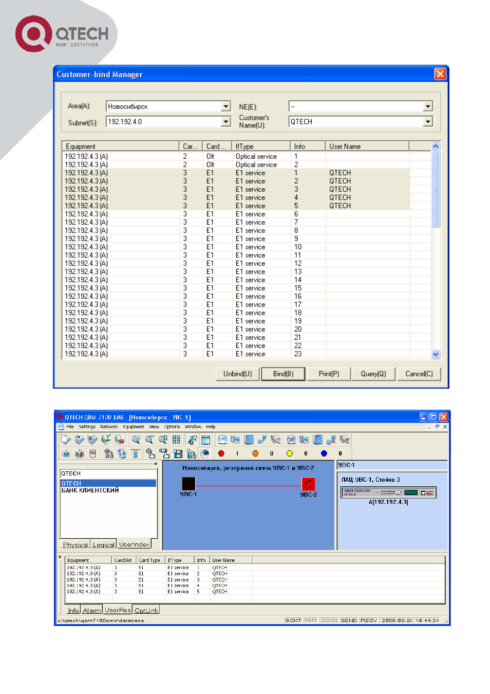
Task: Click the User Name column header in Customer-bind Manager
Action: (367, 146)
